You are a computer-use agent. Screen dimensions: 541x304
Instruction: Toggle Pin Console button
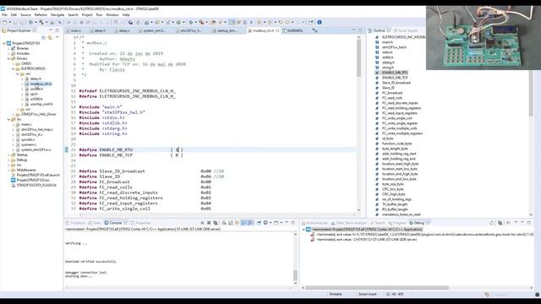(x=259, y=223)
